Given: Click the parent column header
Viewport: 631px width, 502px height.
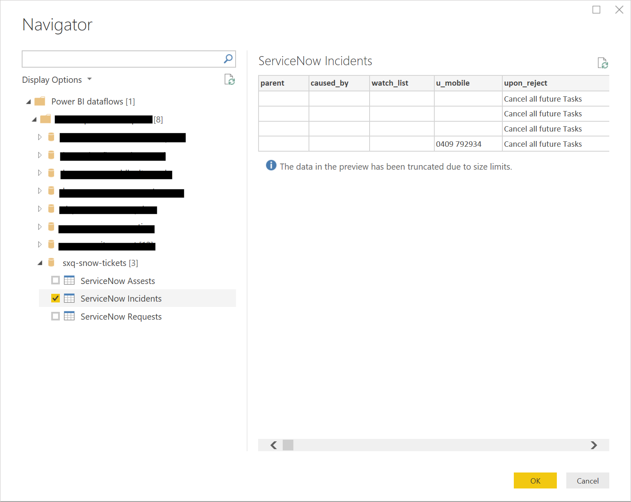Looking at the screenshot, I should click(x=284, y=83).
